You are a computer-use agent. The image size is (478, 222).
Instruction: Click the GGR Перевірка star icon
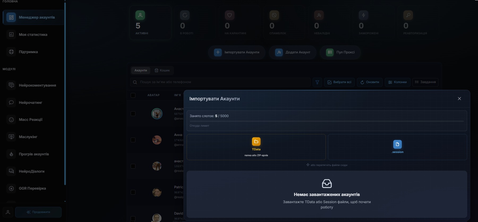click(11, 188)
